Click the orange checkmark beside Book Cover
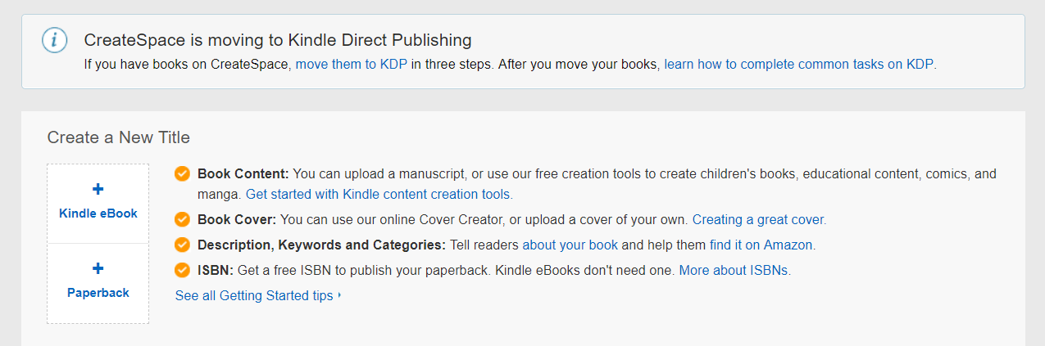 click(182, 220)
